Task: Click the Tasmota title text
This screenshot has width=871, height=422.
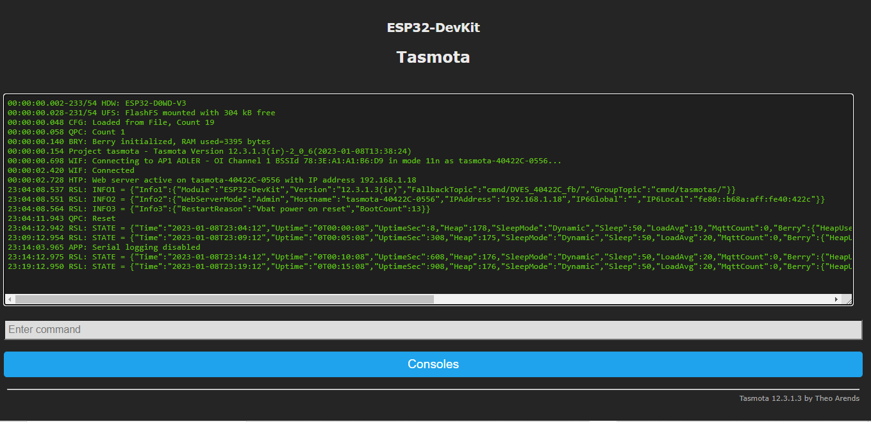Action: 433,57
